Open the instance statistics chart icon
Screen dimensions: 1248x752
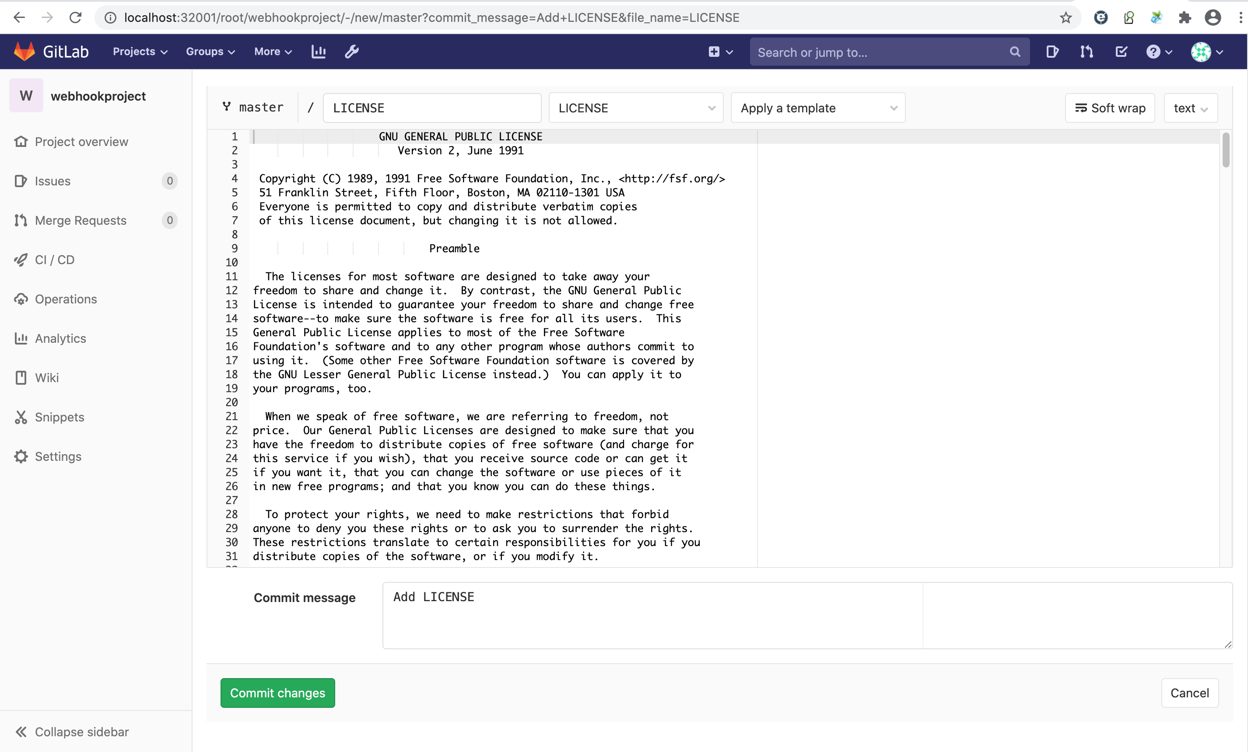click(319, 51)
